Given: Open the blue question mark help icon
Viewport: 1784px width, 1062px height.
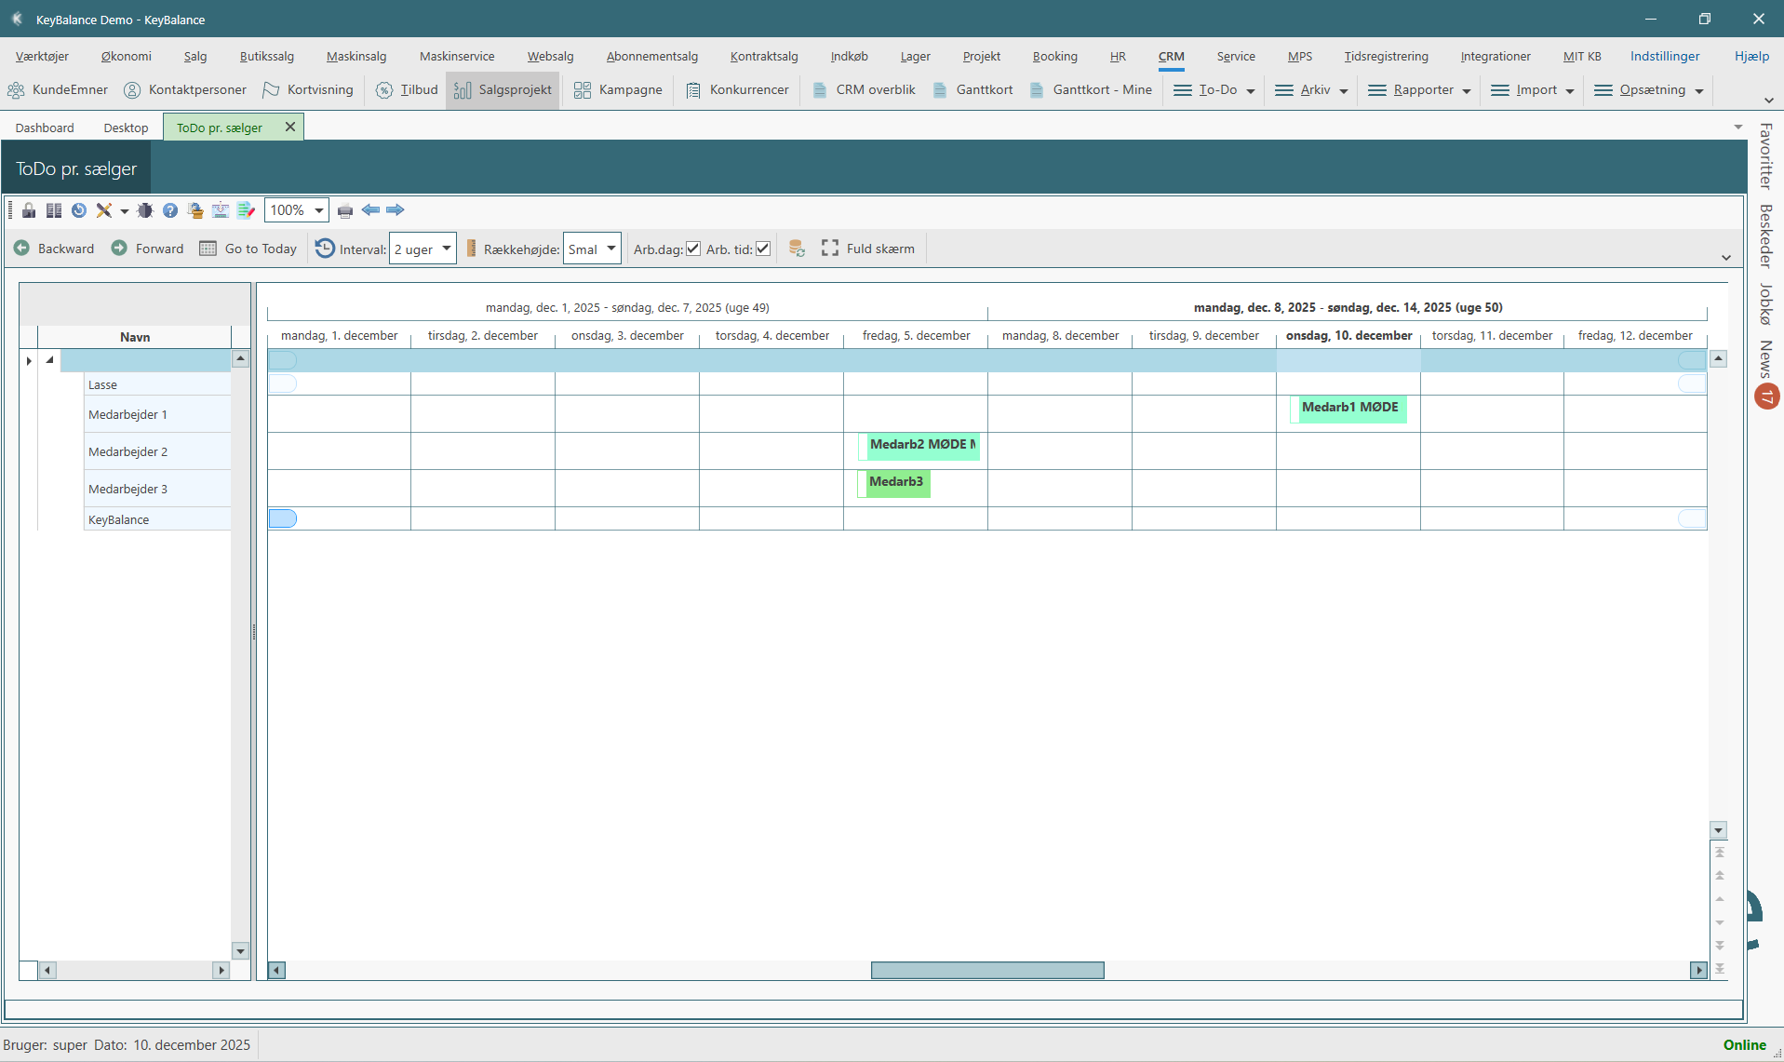Looking at the screenshot, I should 170,210.
